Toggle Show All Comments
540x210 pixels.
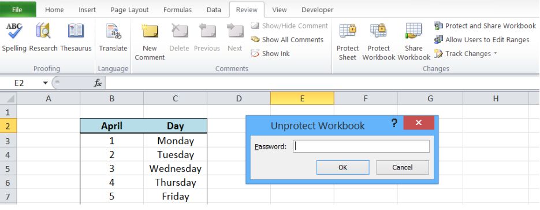[x=287, y=40]
